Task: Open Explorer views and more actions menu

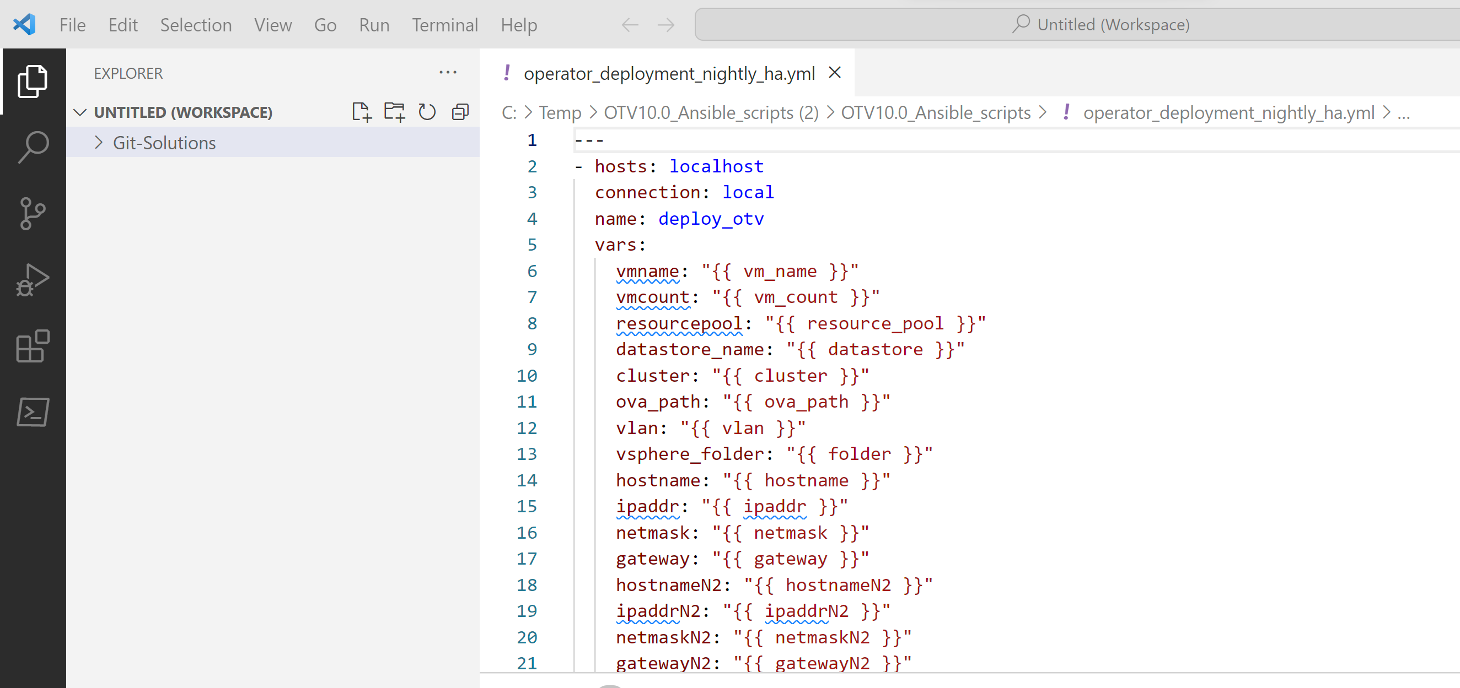Action: tap(448, 73)
